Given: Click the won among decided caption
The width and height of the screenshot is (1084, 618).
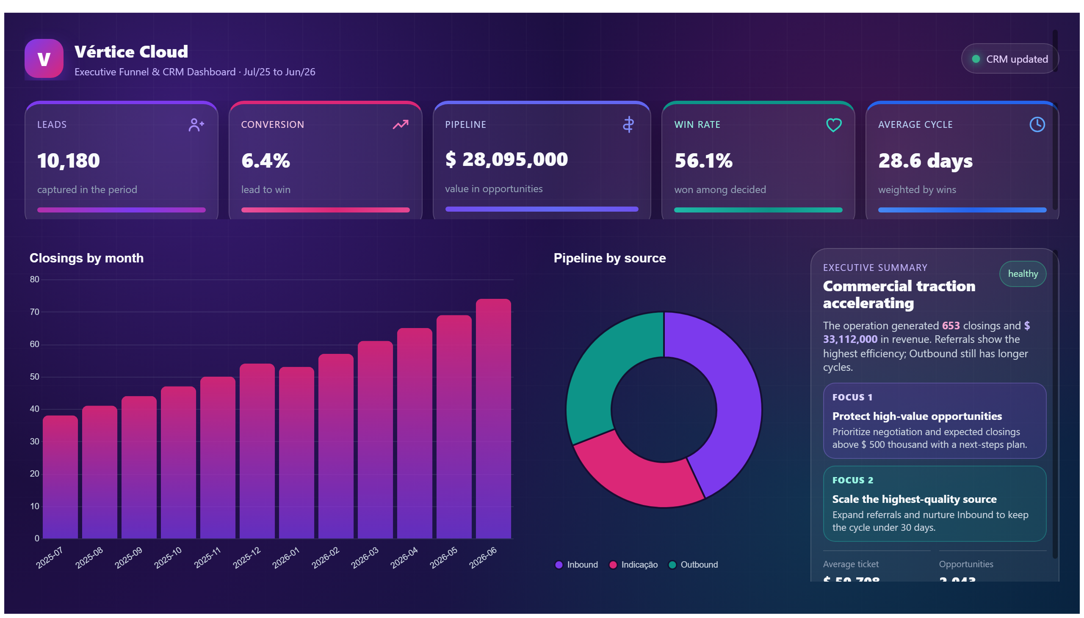Looking at the screenshot, I should (720, 190).
